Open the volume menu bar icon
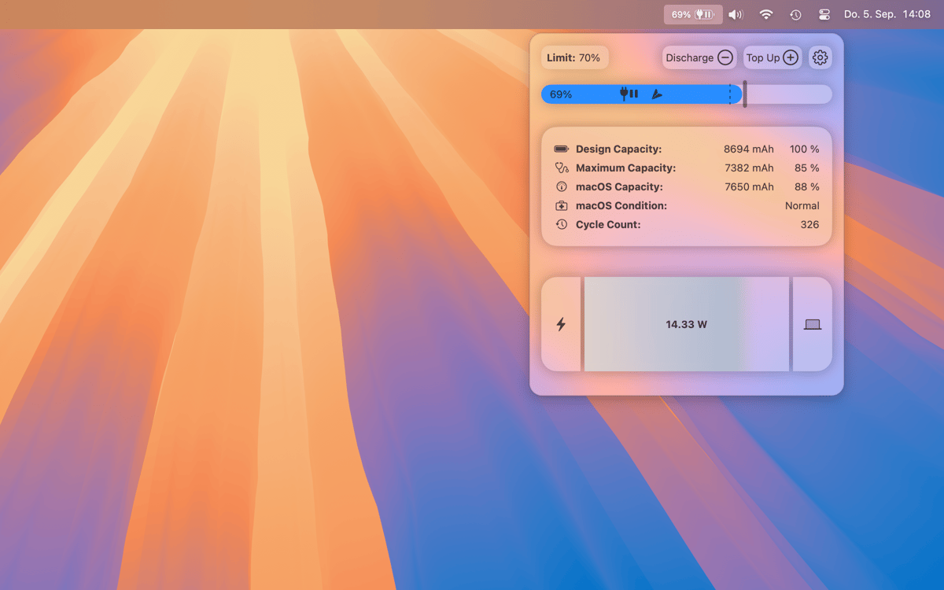 (736, 14)
